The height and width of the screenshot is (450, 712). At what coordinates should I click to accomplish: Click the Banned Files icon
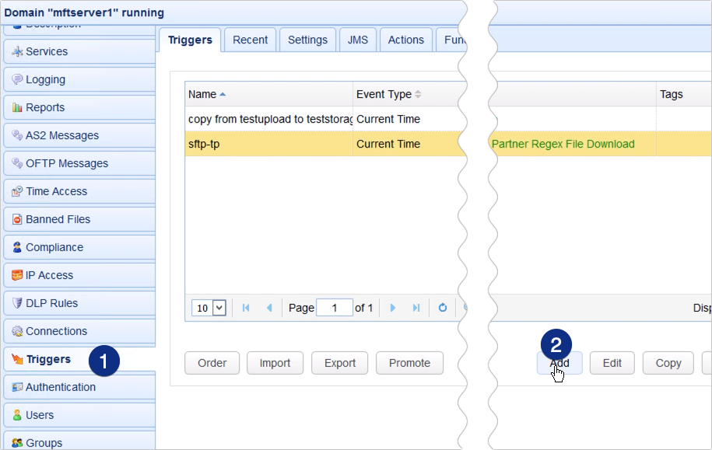17,219
